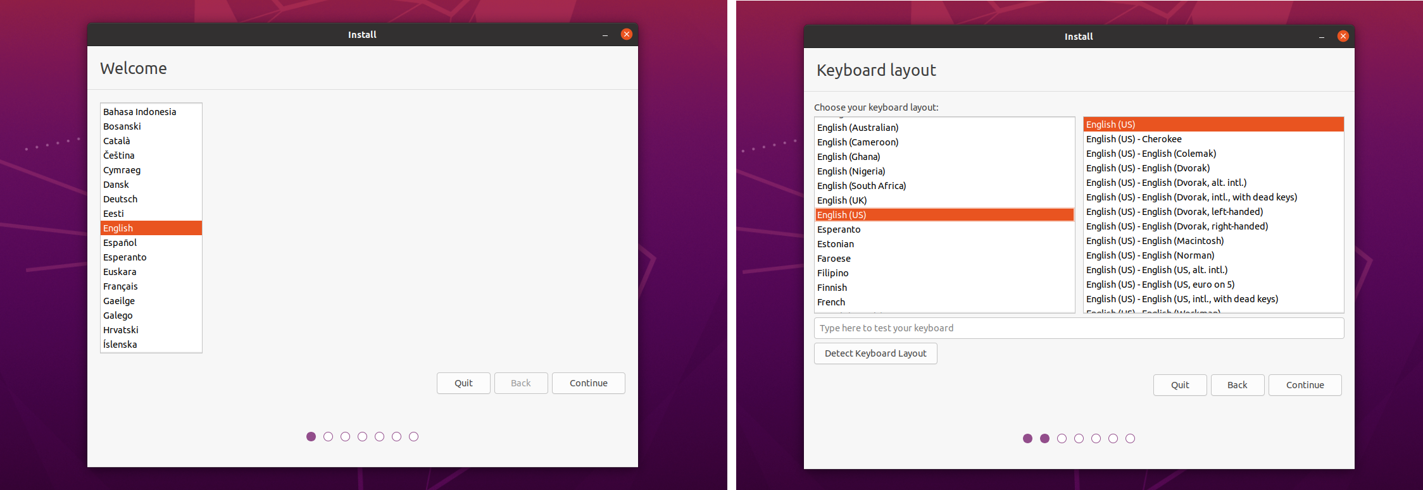
Task: Click Continue in the Welcome window
Action: point(588,383)
